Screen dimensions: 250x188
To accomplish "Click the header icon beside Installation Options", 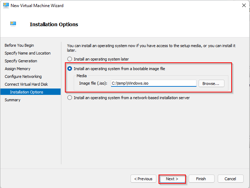I will pyautogui.click(x=13, y=24).
